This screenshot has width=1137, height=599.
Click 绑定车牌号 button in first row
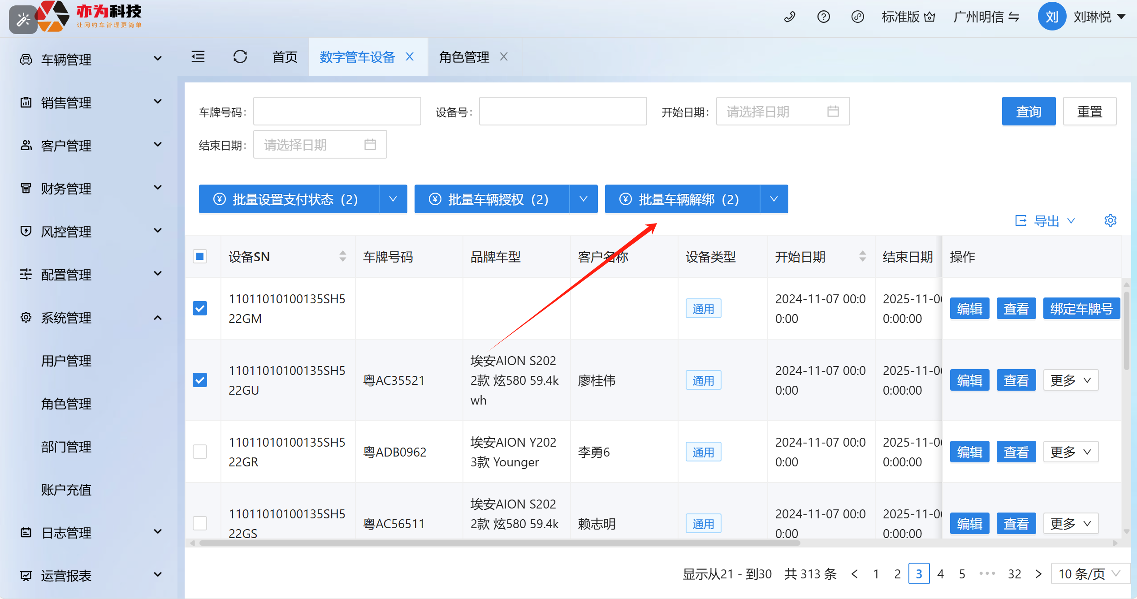[1081, 309]
